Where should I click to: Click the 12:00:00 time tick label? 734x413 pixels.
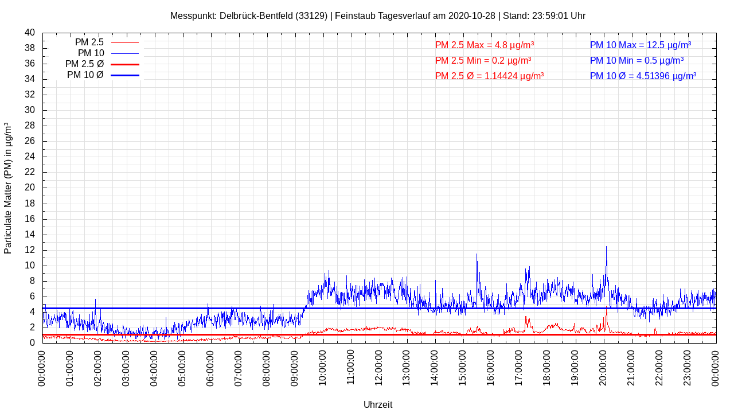pyautogui.click(x=378, y=367)
